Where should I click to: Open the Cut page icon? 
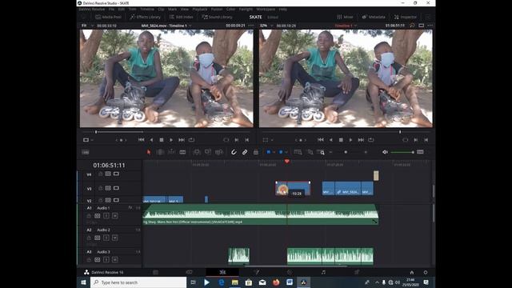click(x=189, y=272)
